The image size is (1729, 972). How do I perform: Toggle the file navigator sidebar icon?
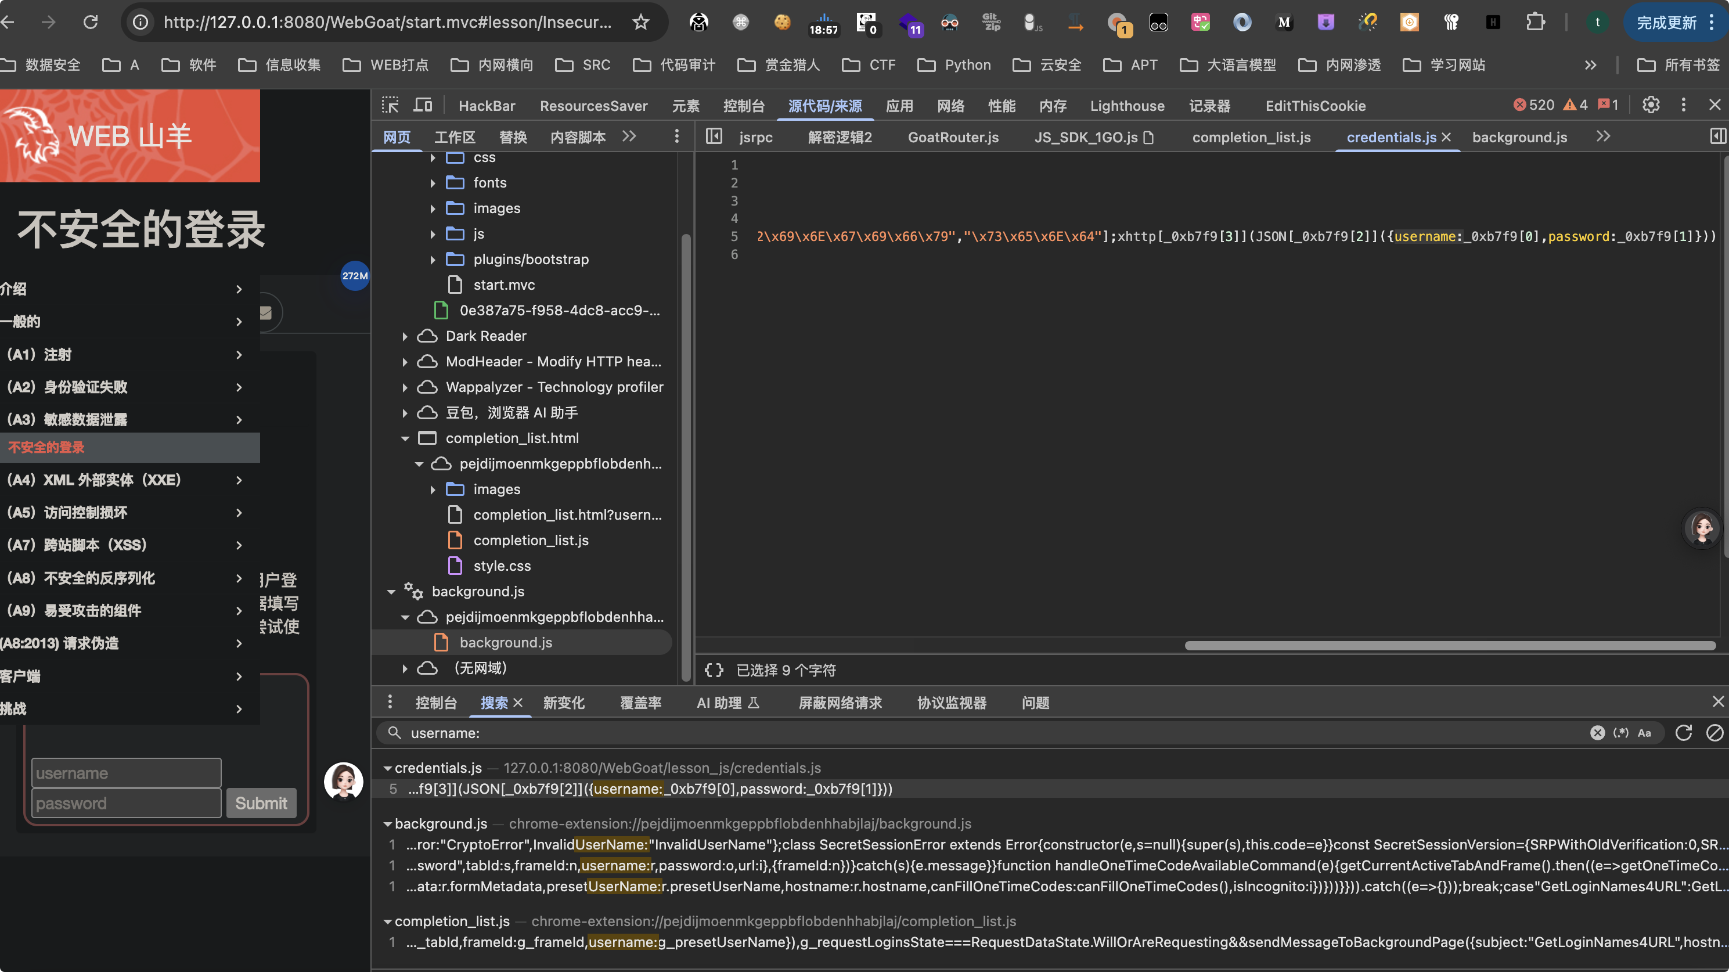pyautogui.click(x=714, y=136)
